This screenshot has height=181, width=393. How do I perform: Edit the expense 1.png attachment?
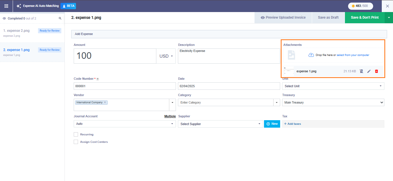(369, 71)
